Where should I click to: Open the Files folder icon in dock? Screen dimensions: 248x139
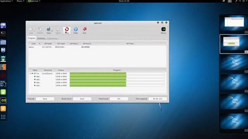point(3,42)
